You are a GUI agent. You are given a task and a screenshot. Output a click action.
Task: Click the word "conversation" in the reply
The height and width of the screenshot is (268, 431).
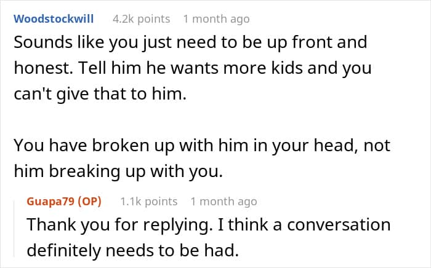[339, 224]
